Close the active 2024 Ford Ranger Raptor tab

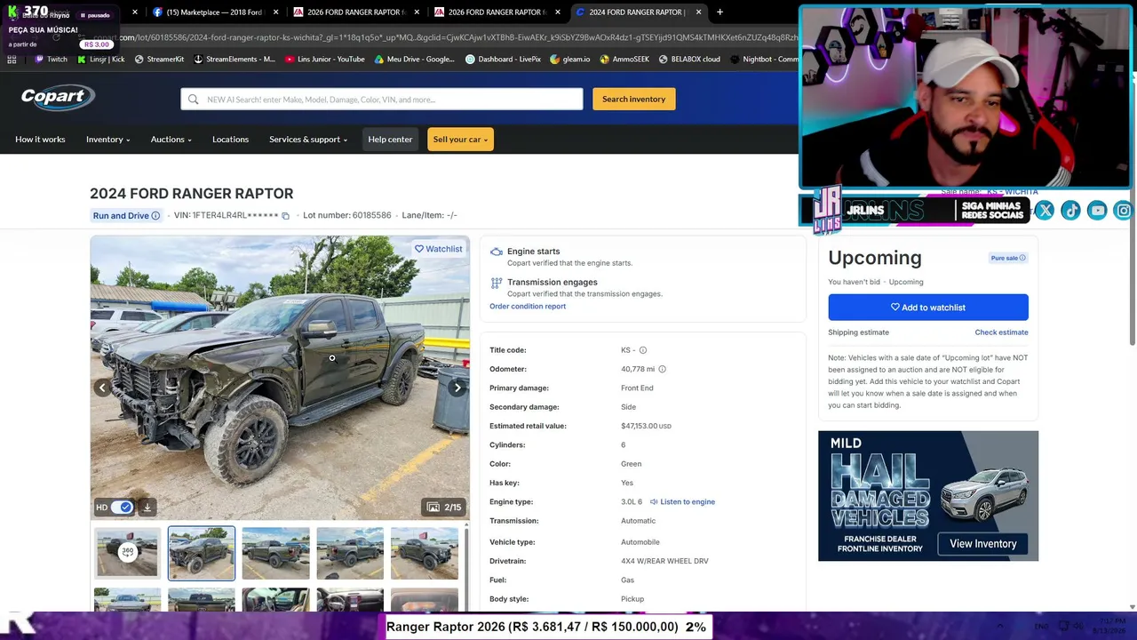(x=698, y=12)
